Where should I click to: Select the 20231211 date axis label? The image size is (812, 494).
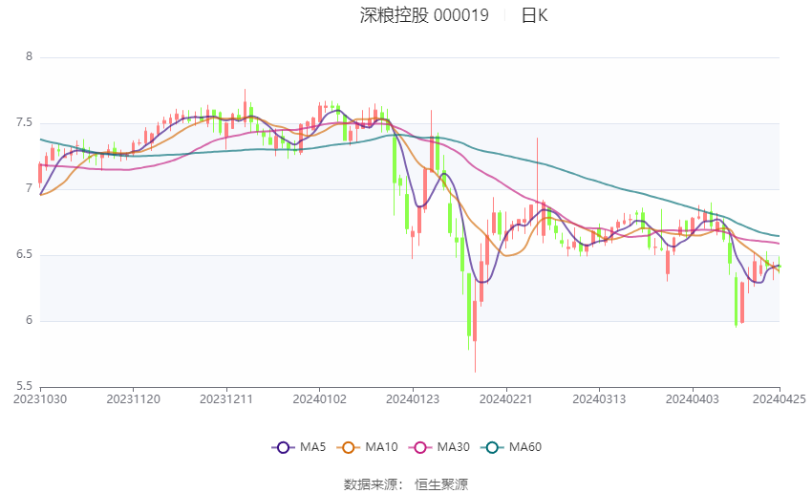tap(227, 398)
